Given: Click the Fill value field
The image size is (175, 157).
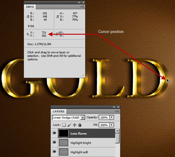Looking at the screenshot, I should tap(104, 125).
